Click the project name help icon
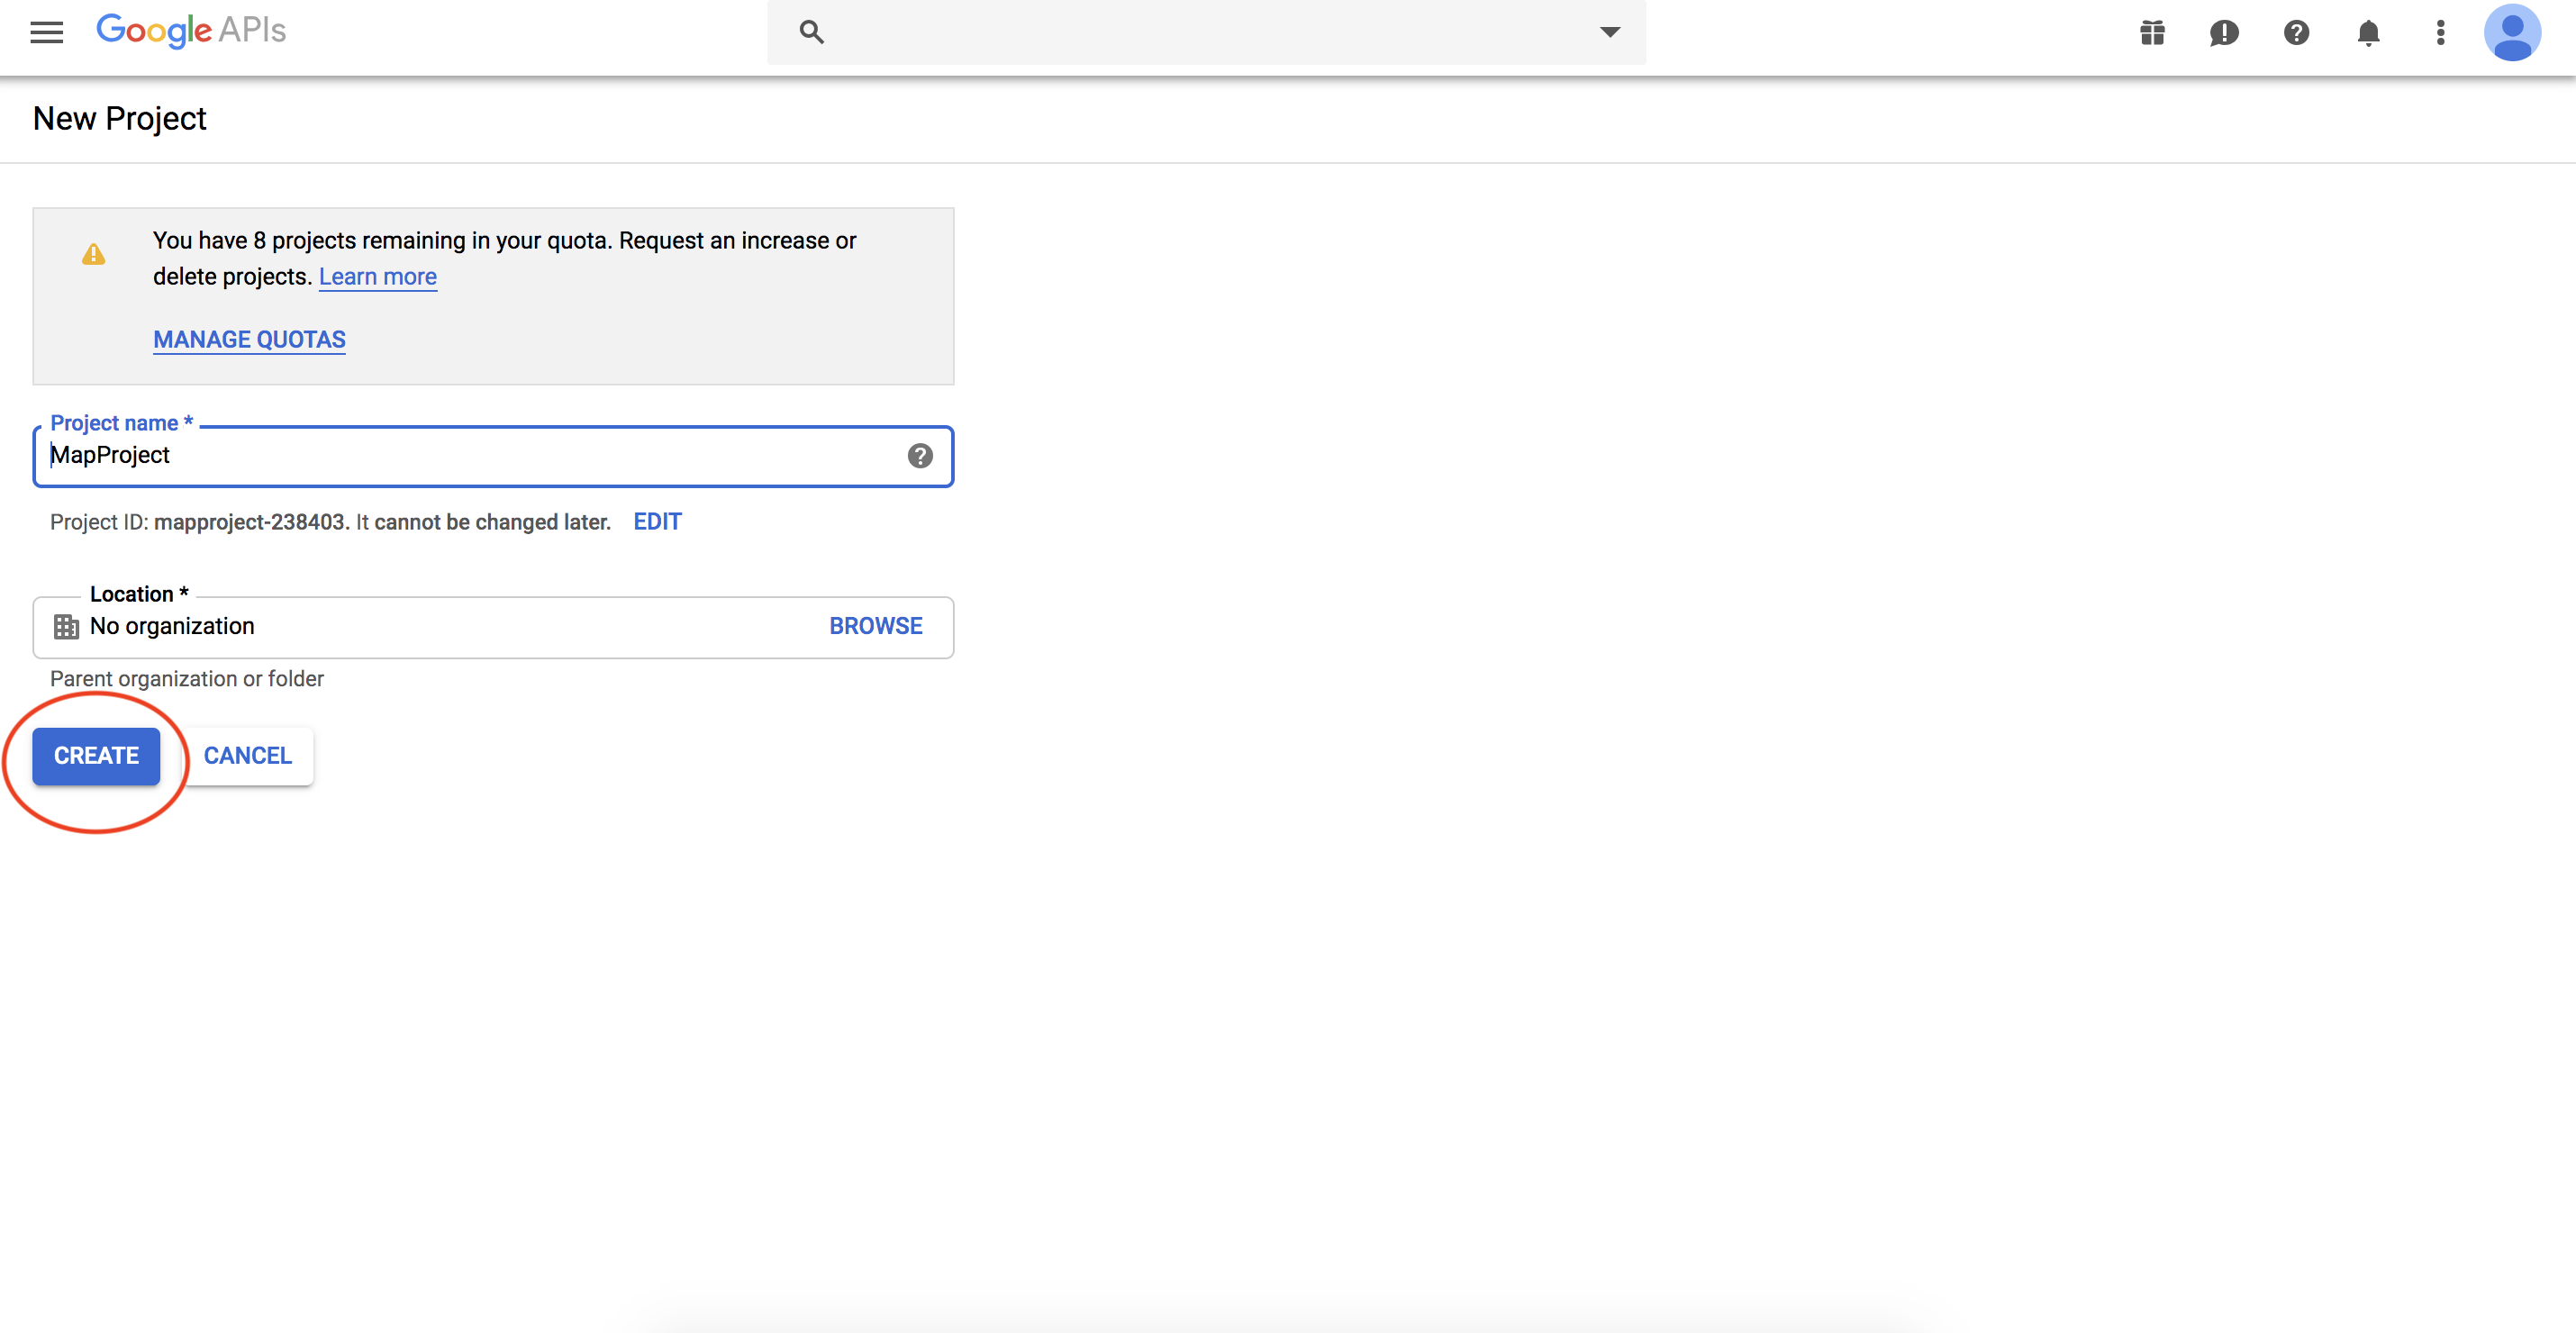Viewport: 2576px width, 1333px height. (x=920, y=456)
